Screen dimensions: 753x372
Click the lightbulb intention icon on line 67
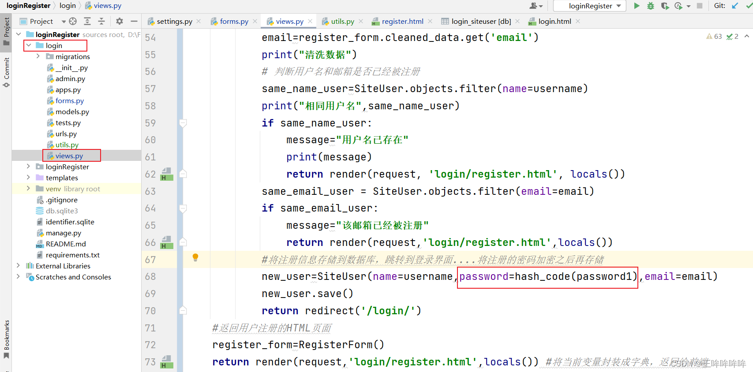click(x=195, y=258)
